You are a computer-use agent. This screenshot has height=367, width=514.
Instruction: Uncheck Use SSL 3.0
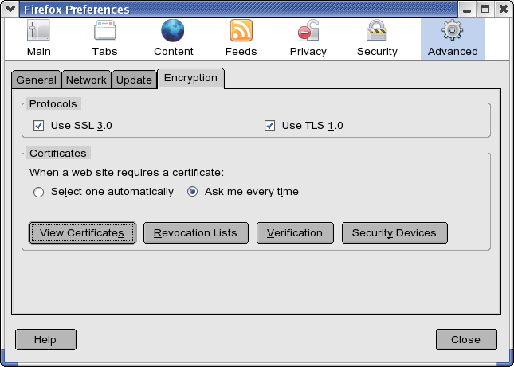click(39, 126)
